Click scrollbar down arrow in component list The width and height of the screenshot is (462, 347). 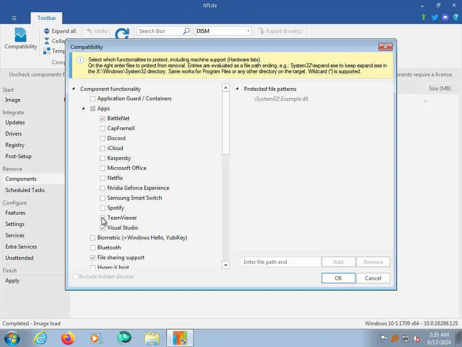coord(226,265)
